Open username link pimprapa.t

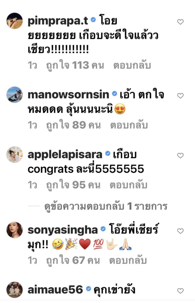click(x=58, y=21)
